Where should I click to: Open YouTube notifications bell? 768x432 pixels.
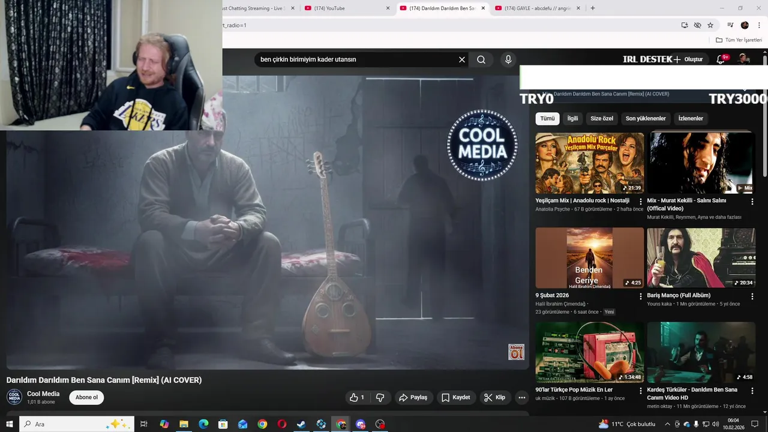722,59
